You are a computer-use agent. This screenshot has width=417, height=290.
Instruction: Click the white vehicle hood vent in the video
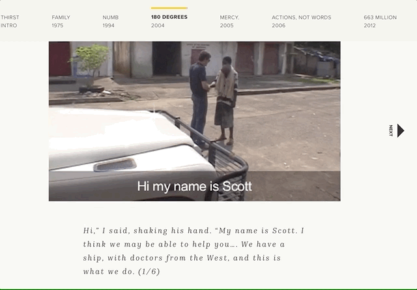pos(115,165)
